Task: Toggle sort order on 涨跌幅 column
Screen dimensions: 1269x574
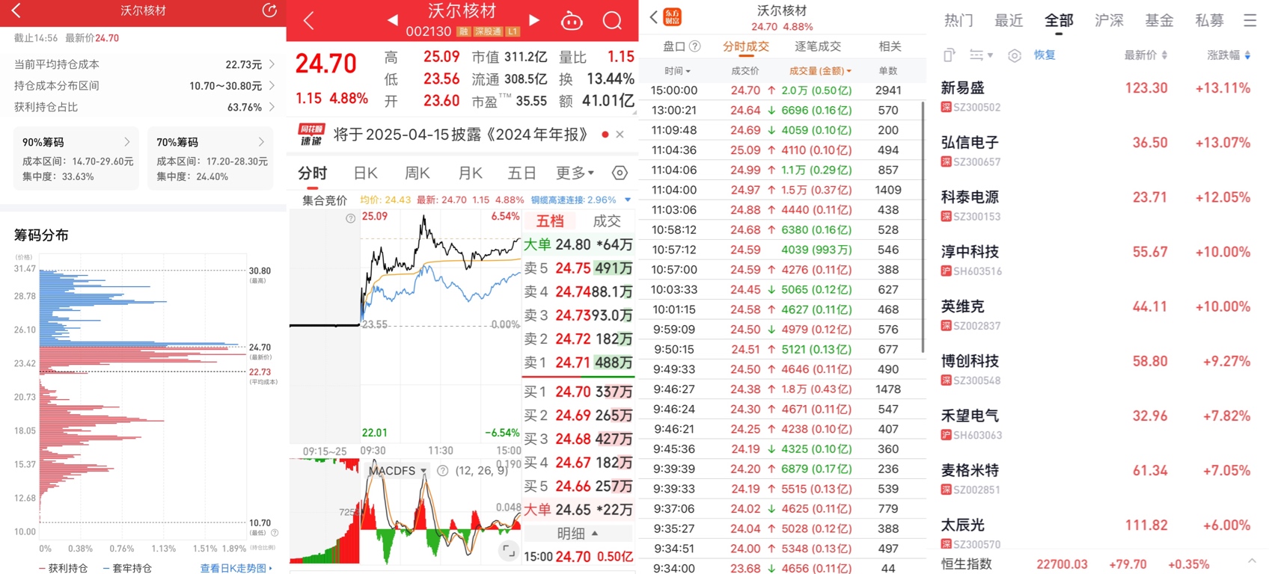Action: point(1229,55)
